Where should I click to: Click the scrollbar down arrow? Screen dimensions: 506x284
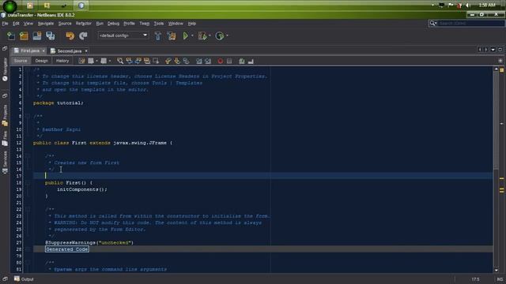tap(497, 270)
